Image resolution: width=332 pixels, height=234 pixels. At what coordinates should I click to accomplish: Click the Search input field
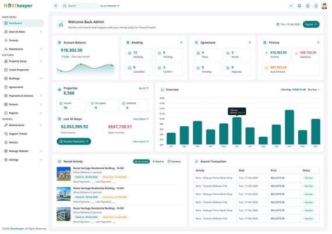pyautogui.click(x=80, y=6)
